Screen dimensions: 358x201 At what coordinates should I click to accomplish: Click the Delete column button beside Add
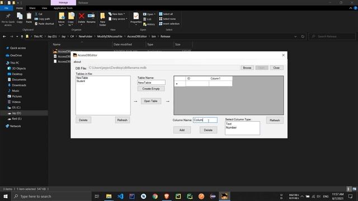click(x=208, y=130)
